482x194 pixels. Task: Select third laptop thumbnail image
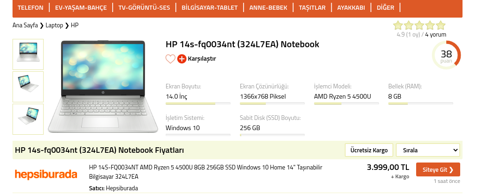click(x=28, y=119)
